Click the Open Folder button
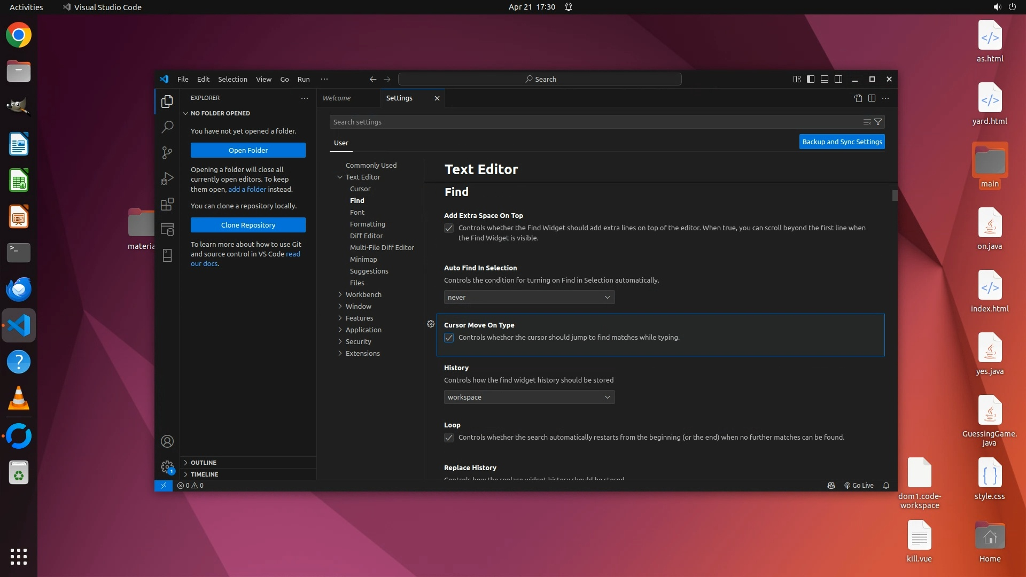This screenshot has height=577, width=1026. 248,151
